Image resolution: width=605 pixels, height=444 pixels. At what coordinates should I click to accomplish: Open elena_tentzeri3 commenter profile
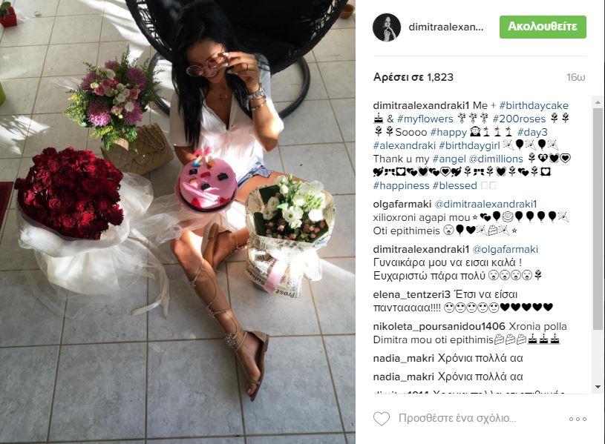coord(412,294)
